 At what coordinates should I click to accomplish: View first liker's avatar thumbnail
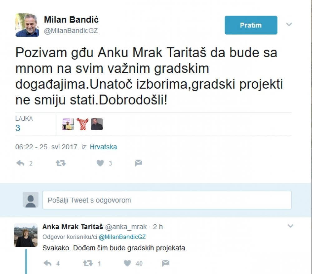[x=68, y=124]
